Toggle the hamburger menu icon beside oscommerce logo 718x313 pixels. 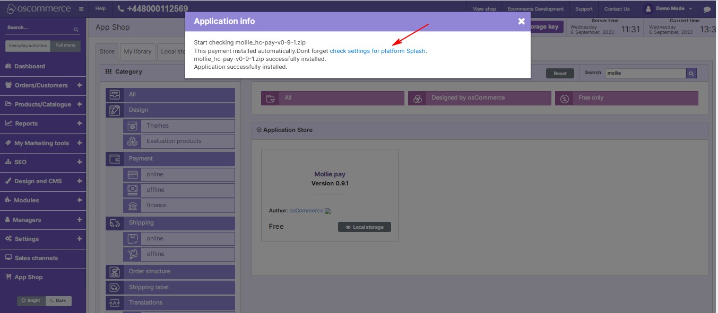pos(81,9)
